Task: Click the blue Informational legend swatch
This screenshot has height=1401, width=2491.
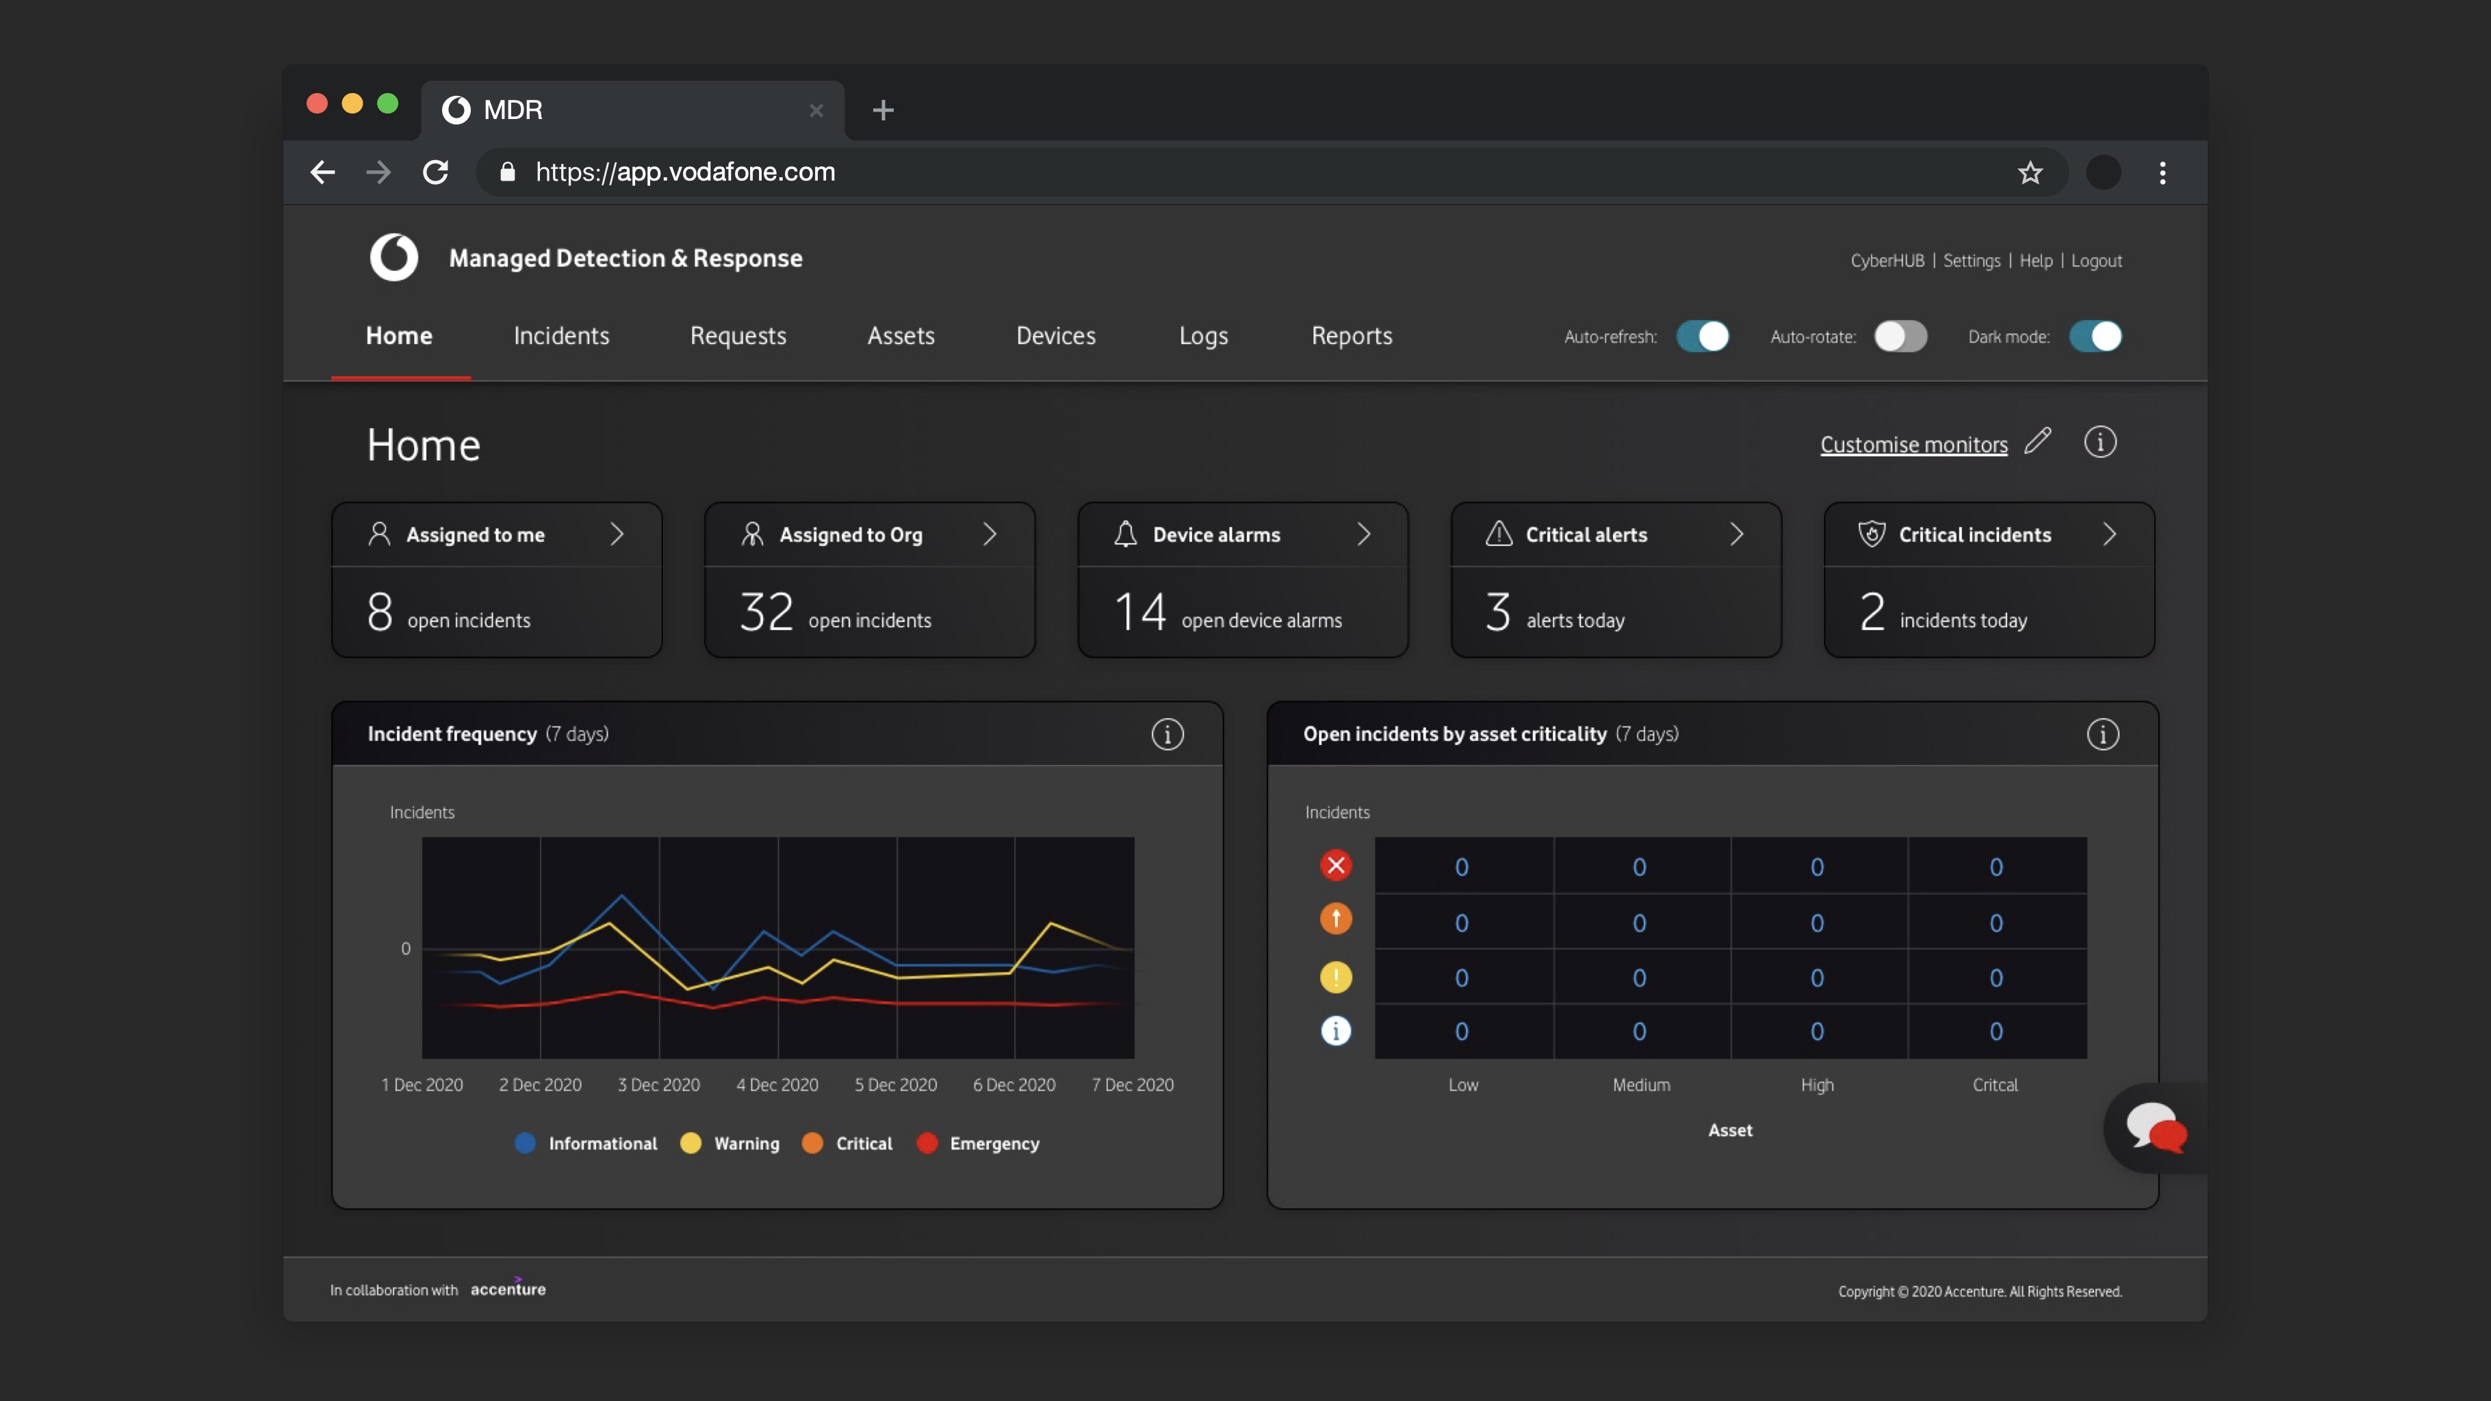Action: [525, 1143]
